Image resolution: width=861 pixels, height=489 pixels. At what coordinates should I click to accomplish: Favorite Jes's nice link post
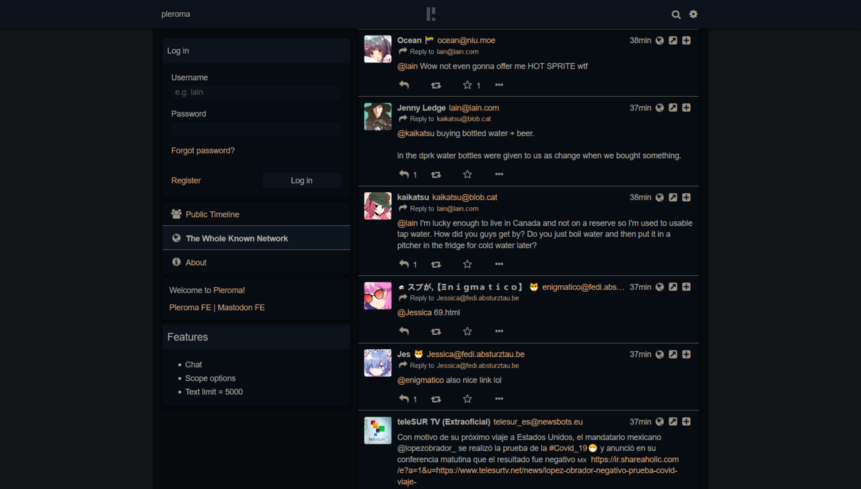(x=467, y=399)
